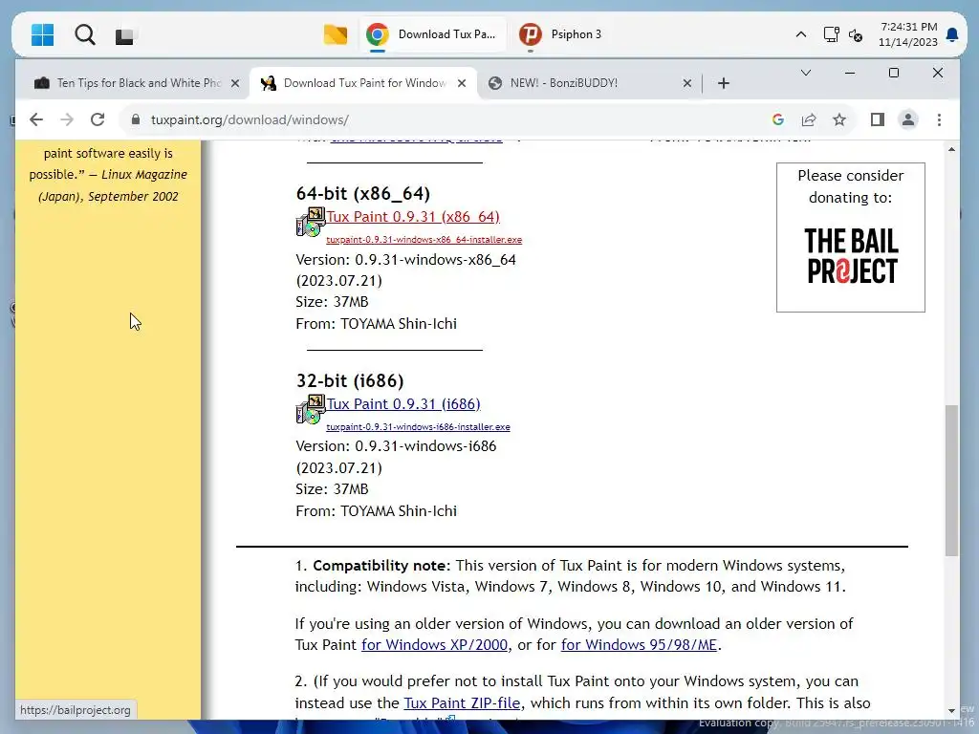
Task: Go forward to next page
Action: coord(67,119)
